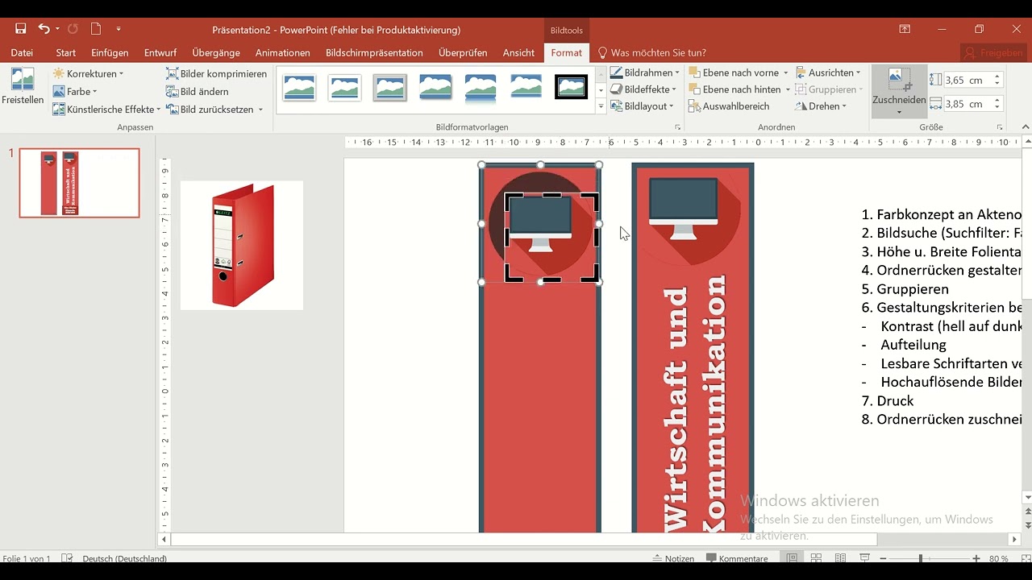The width and height of the screenshot is (1032, 580).
Task: Open the Bildeffekte dropdown
Action: point(644,89)
